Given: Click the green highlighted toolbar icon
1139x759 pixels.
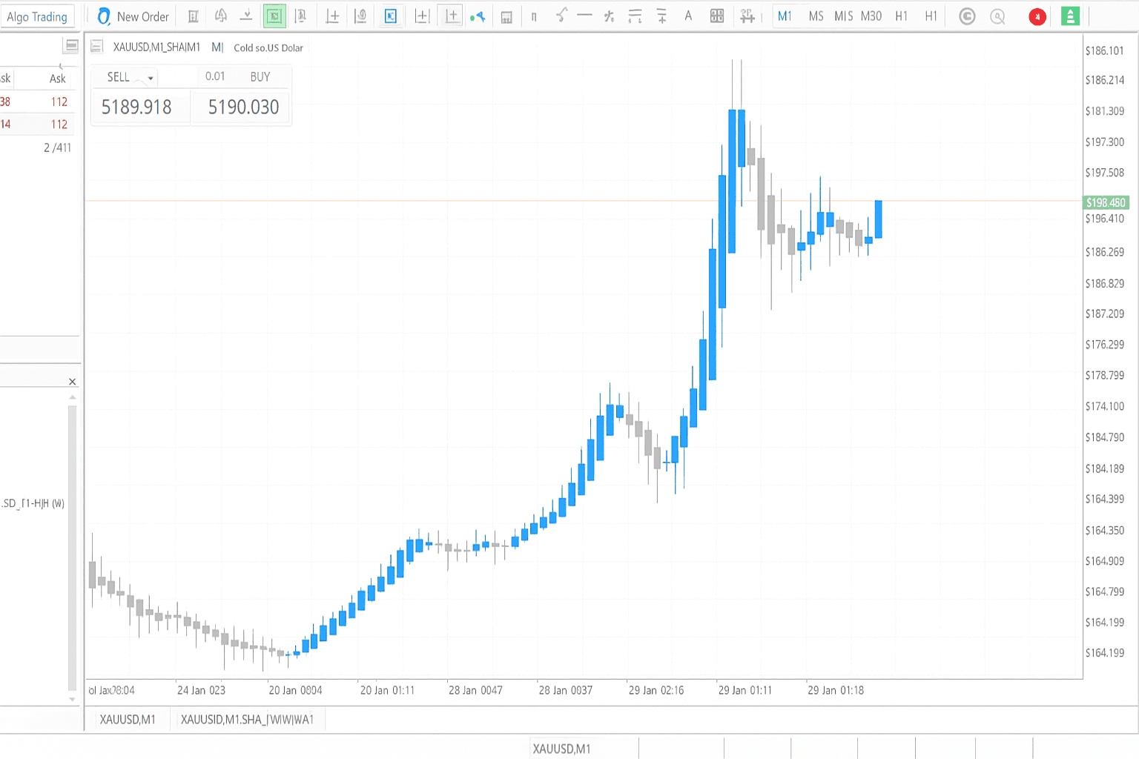Looking at the screenshot, I should tap(274, 16).
